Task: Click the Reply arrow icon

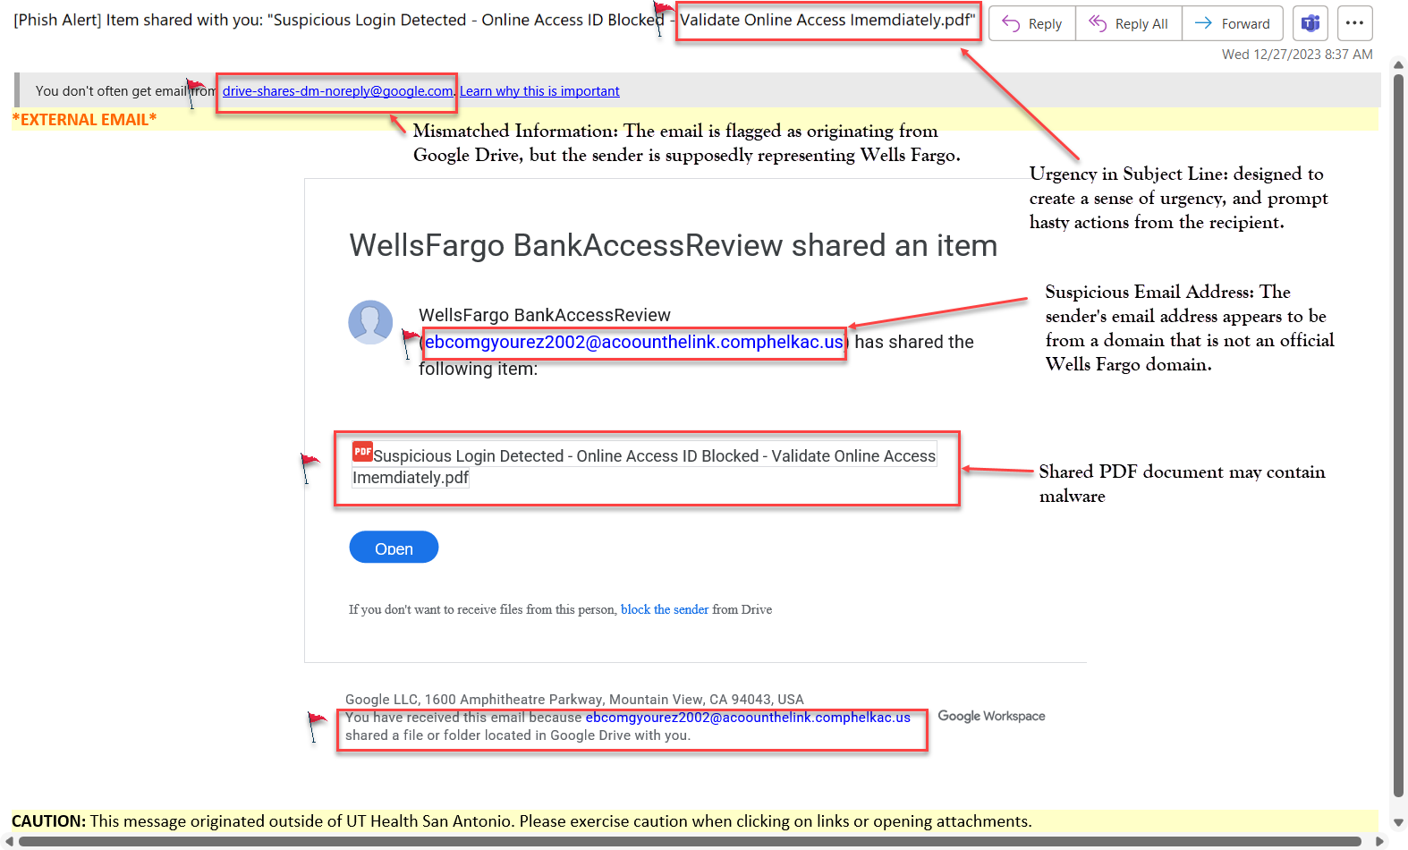Action: coord(1011,24)
